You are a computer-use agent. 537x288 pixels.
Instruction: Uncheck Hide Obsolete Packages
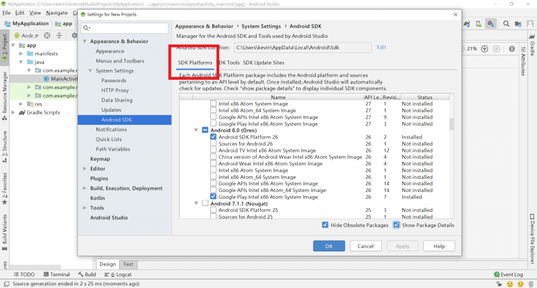tap(325, 225)
